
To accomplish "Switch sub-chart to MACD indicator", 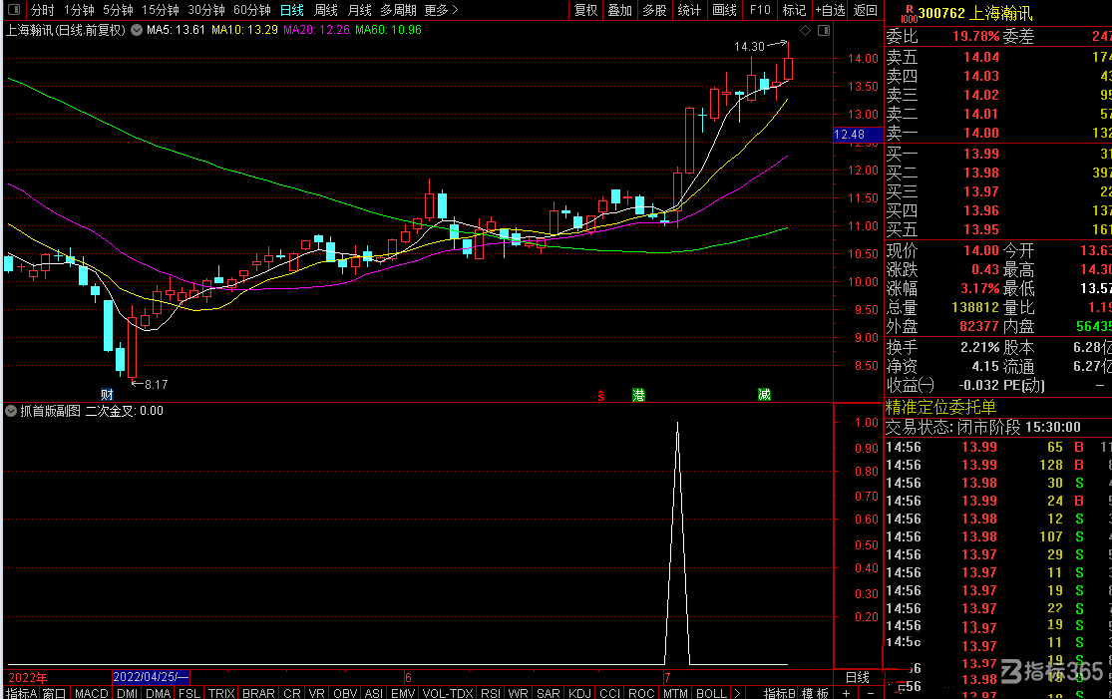I will point(92,693).
